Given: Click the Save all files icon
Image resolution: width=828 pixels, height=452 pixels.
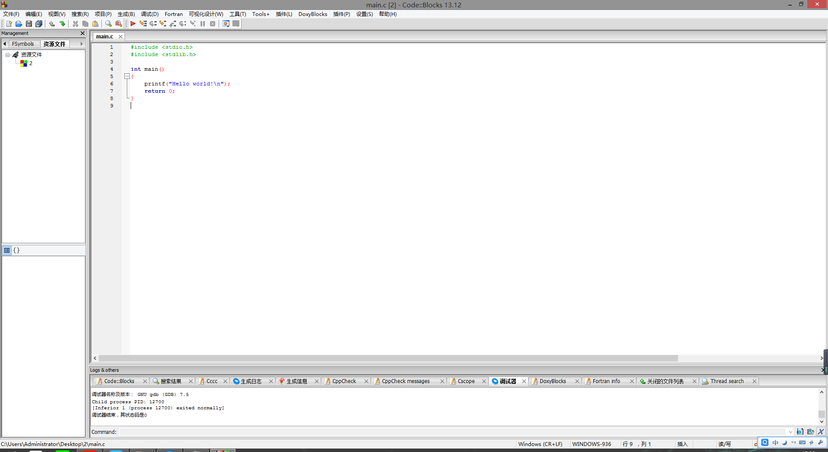Looking at the screenshot, I should click(x=39, y=24).
